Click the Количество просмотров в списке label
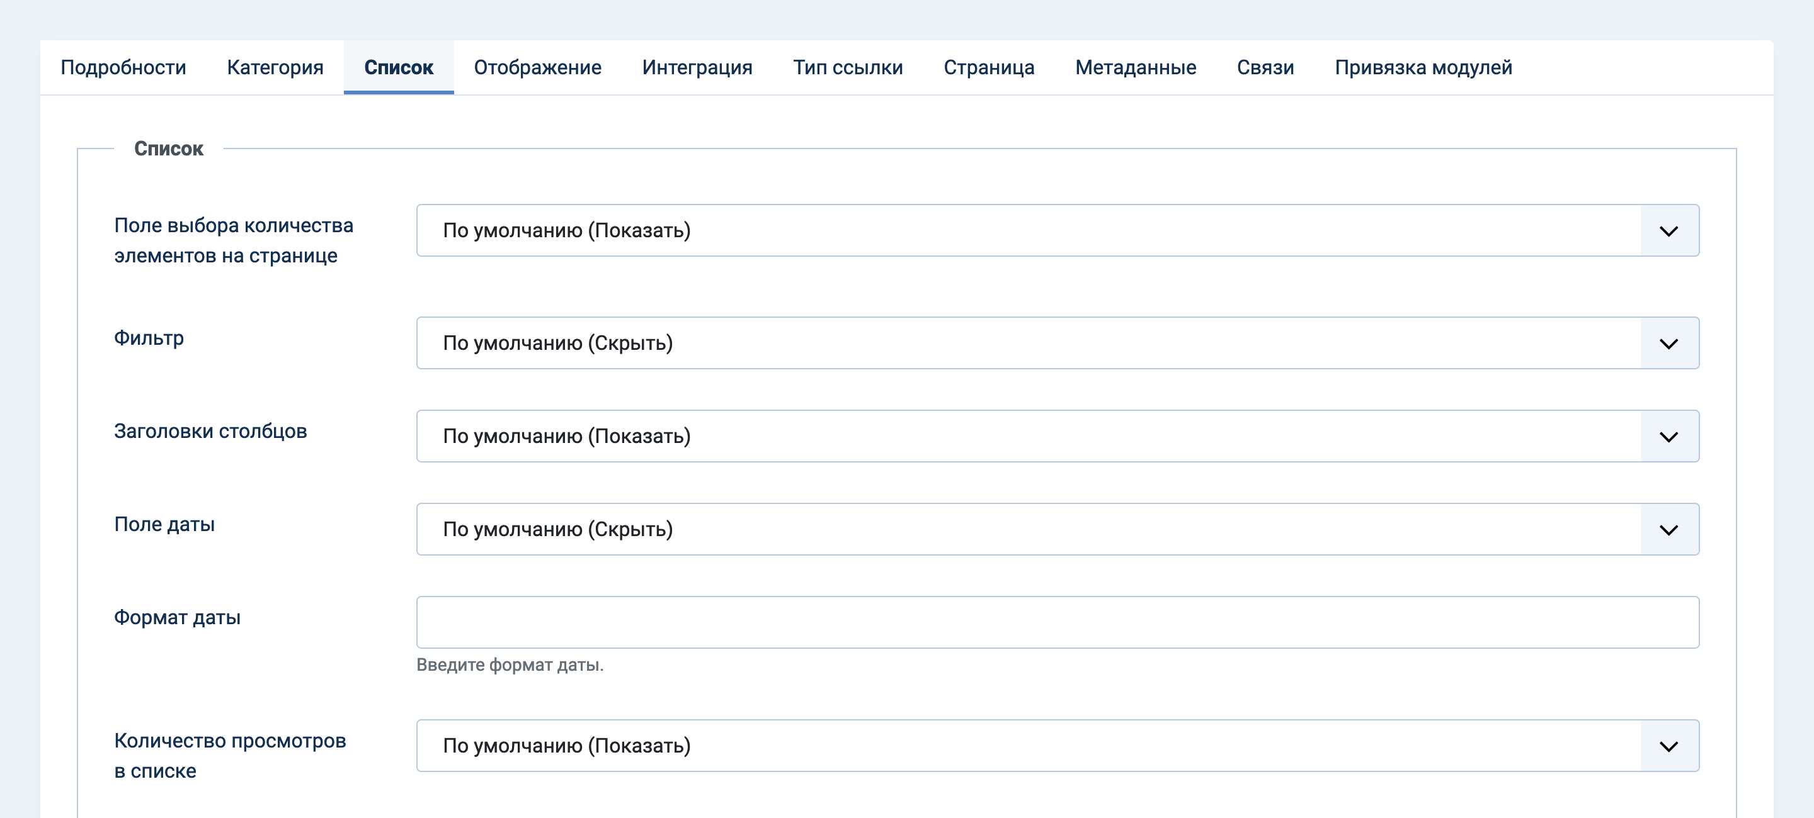 pyautogui.click(x=231, y=756)
